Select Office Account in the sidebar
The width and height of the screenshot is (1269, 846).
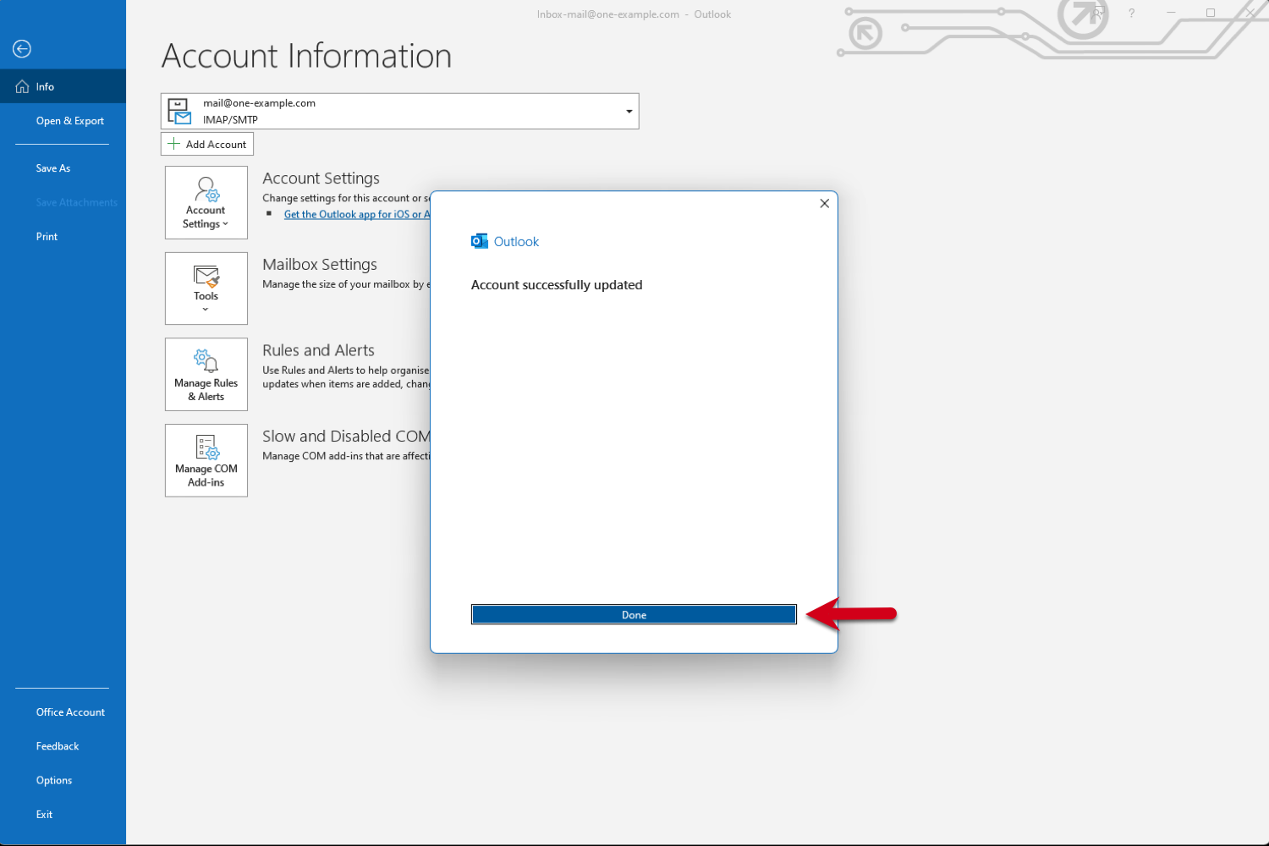(x=70, y=711)
